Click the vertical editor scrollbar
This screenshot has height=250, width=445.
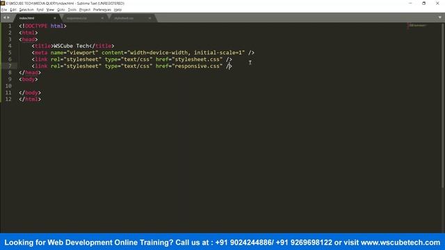tap(443, 105)
